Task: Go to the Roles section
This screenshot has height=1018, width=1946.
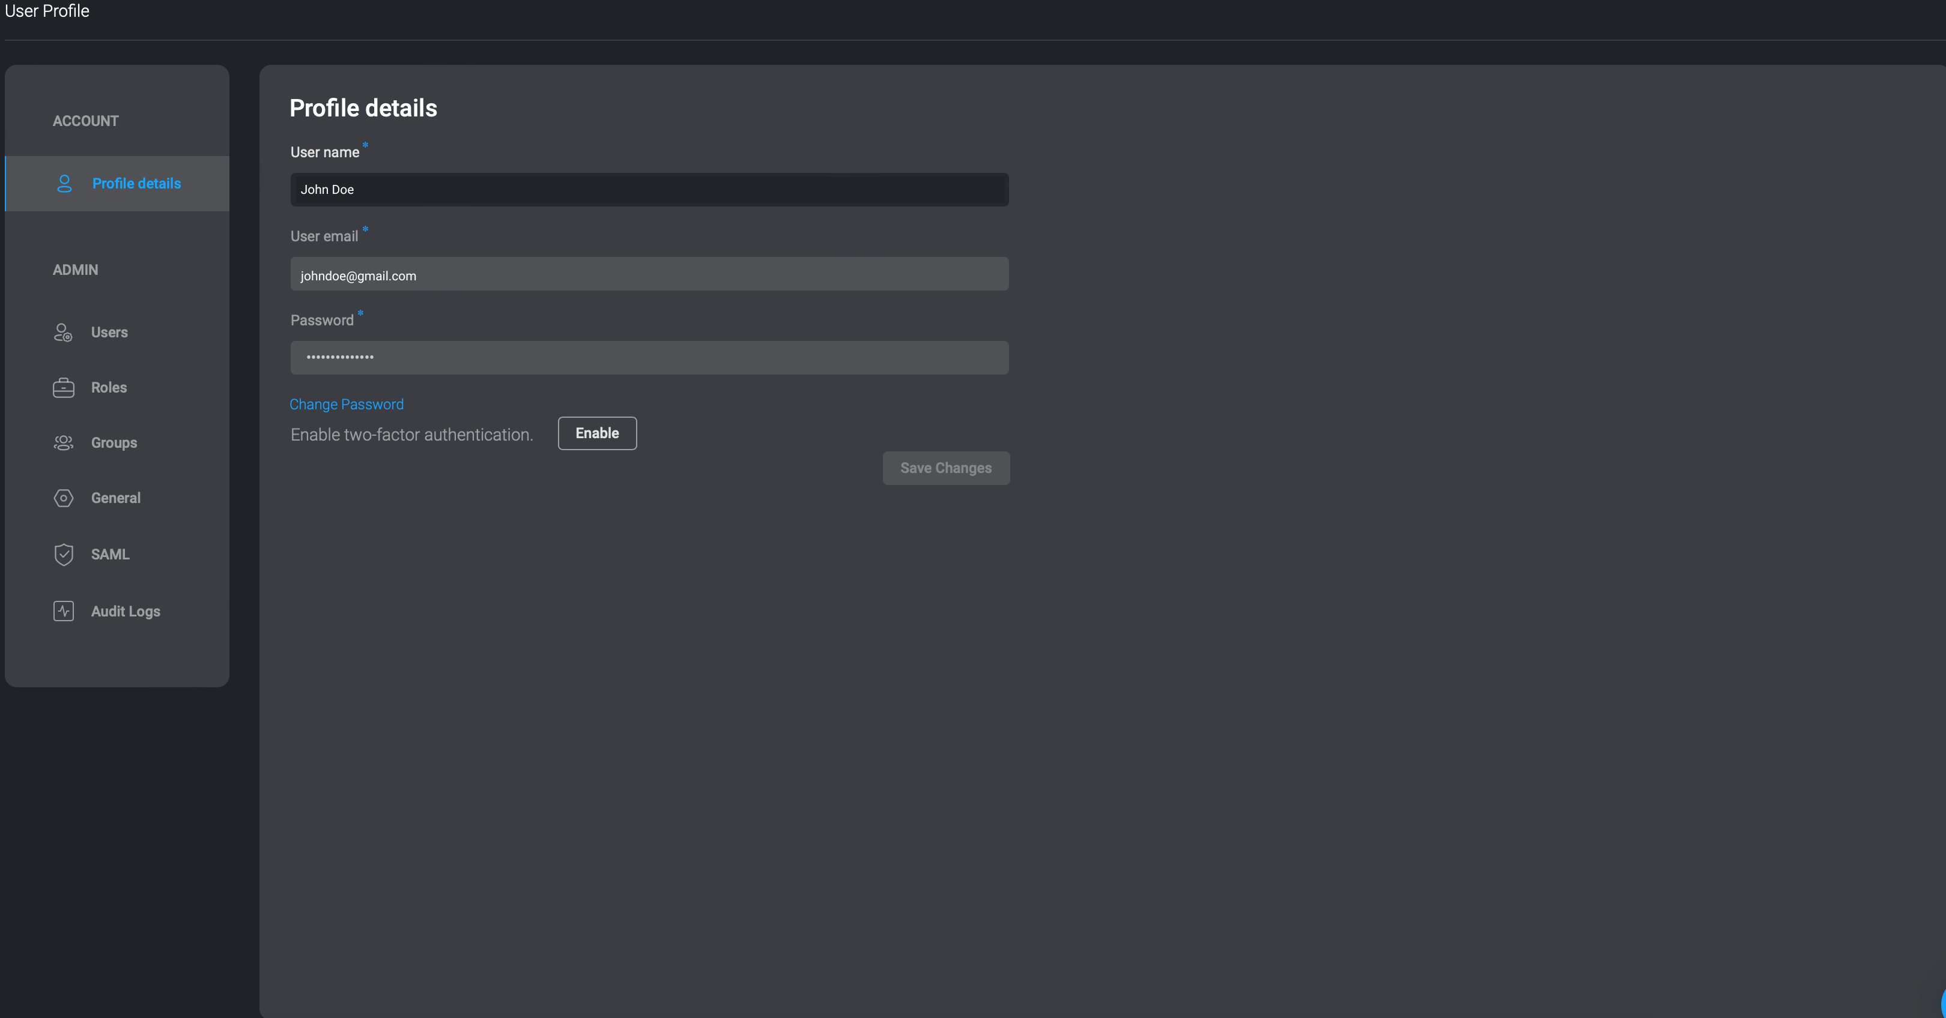Action: (109, 387)
